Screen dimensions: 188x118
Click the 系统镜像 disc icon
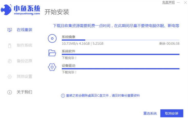[x=52, y=39]
